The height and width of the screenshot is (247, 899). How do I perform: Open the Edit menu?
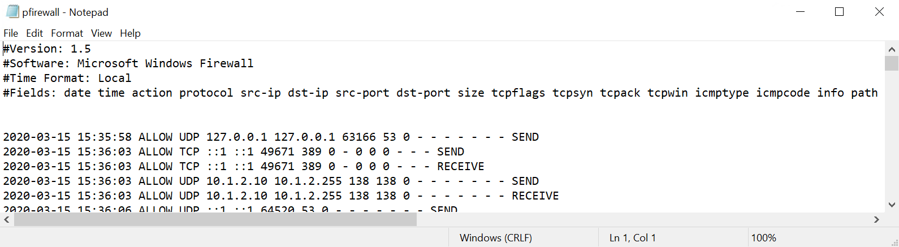[x=34, y=33]
